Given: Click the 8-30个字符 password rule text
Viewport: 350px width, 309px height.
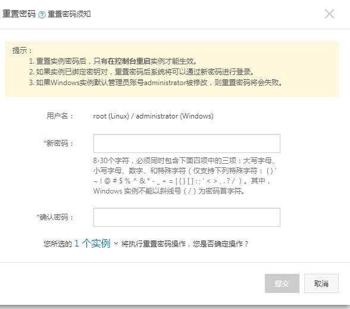Looking at the screenshot, I should [185, 176].
